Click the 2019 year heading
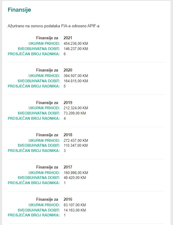 [68, 103]
